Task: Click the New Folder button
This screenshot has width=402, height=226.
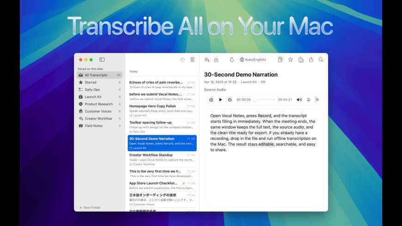Action: tap(90, 208)
